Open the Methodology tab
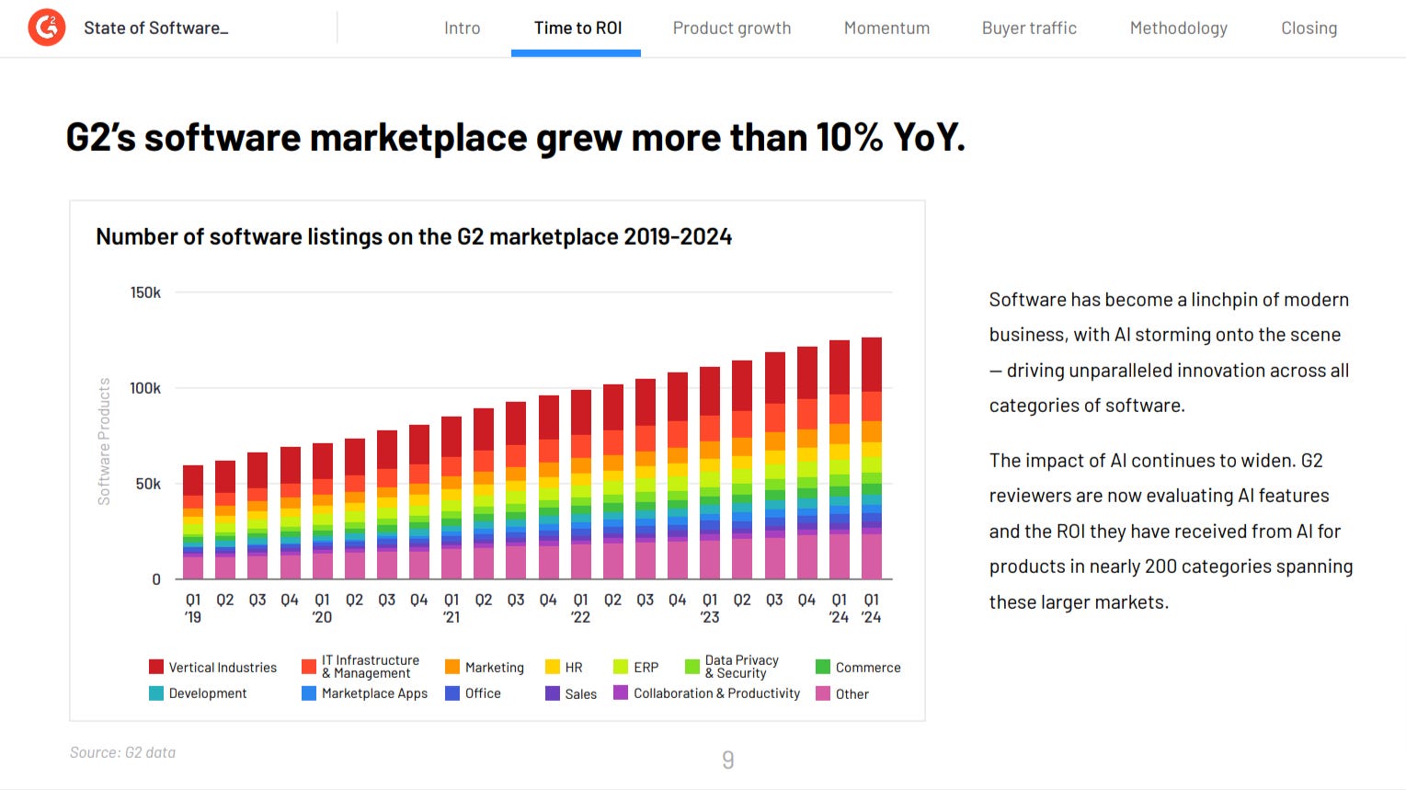Image resolution: width=1406 pixels, height=790 pixels. tap(1178, 29)
